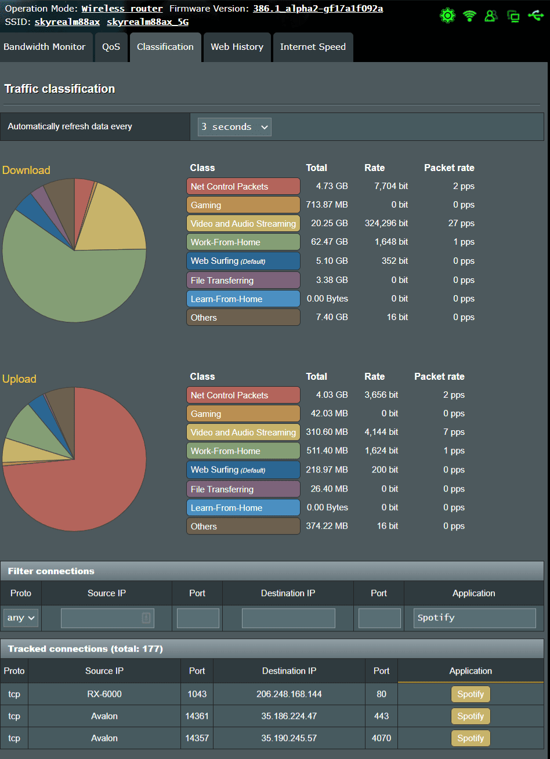Click the connected Clients icon
This screenshot has height=759, width=550.
click(x=491, y=16)
